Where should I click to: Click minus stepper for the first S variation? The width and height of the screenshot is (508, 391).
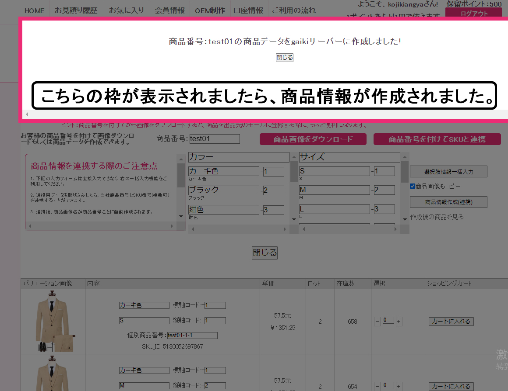point(377,322)
